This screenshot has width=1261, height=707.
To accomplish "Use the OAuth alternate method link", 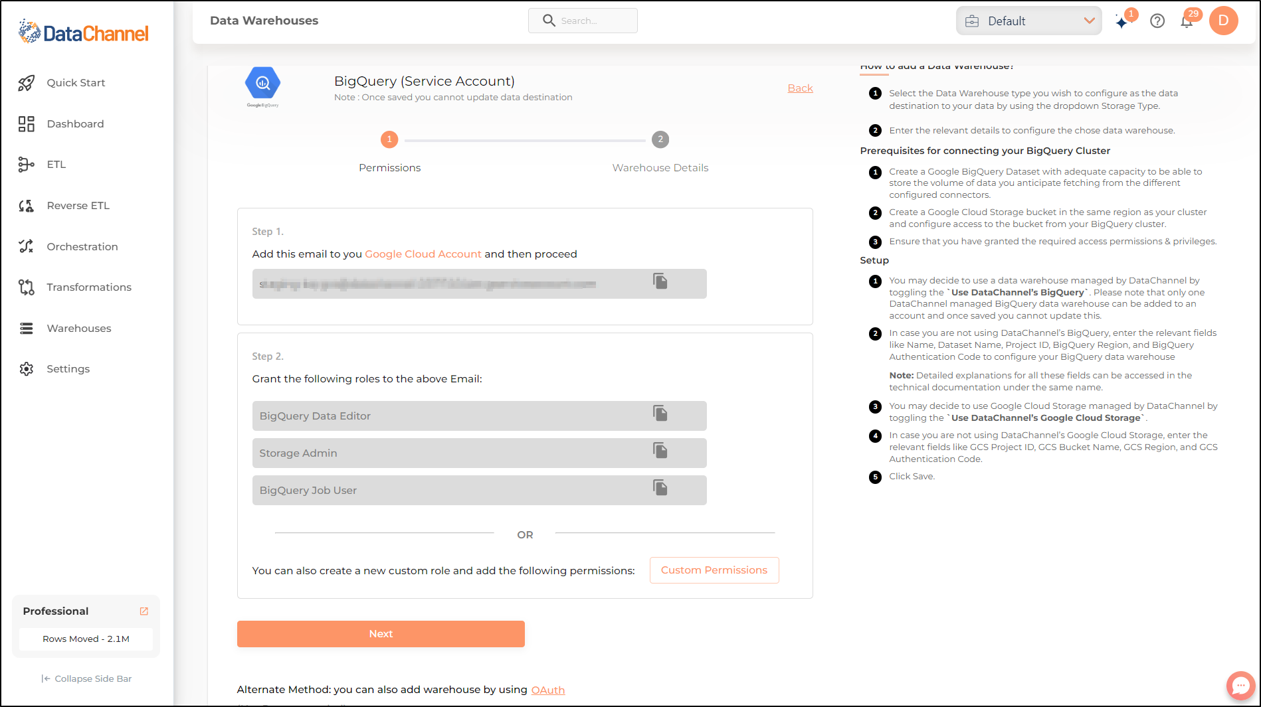I will coord(548,690).
